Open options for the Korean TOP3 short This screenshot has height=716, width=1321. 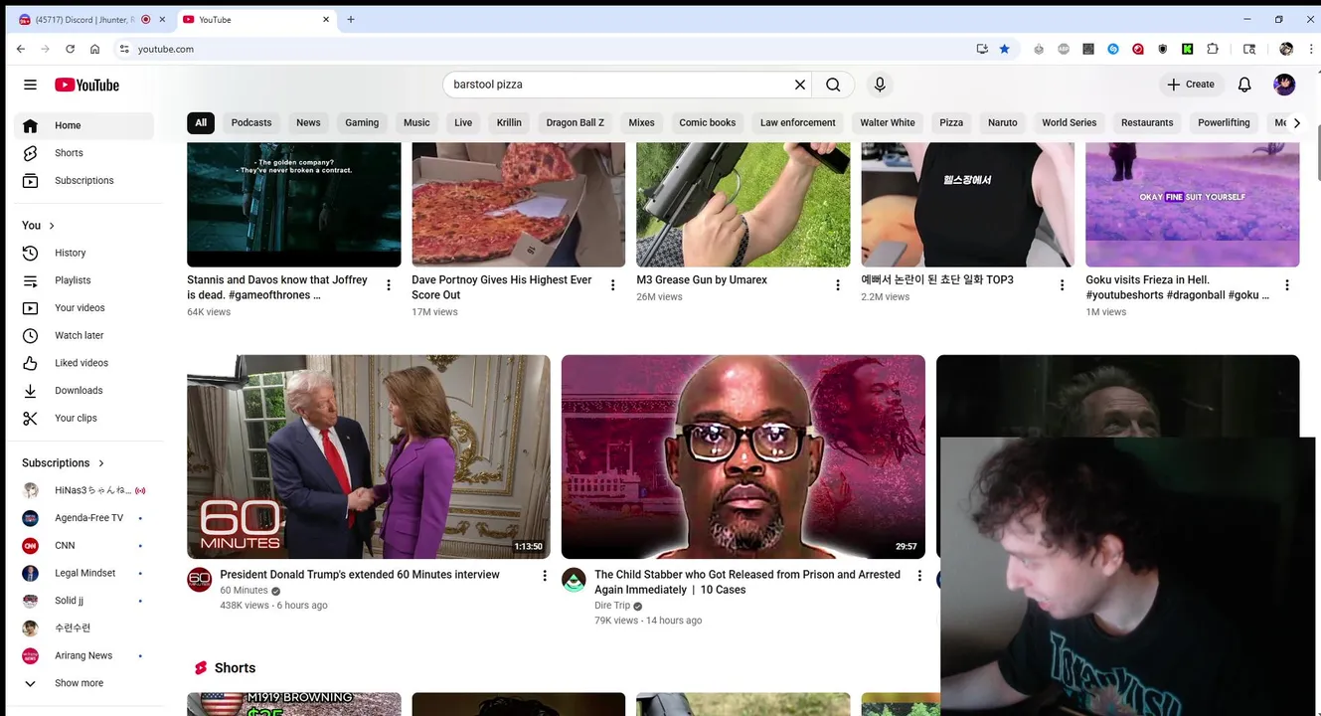tap(1063, 285)
